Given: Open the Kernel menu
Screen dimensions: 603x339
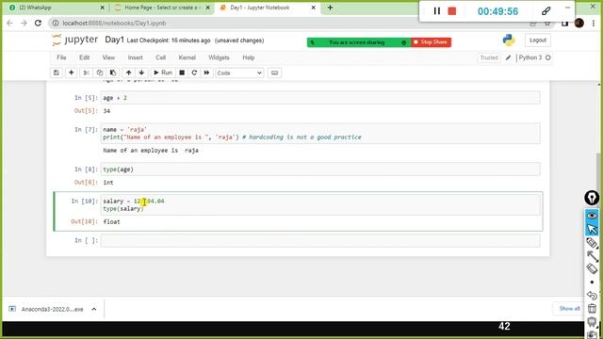Looking at the screenshot, I should point(187,57).
